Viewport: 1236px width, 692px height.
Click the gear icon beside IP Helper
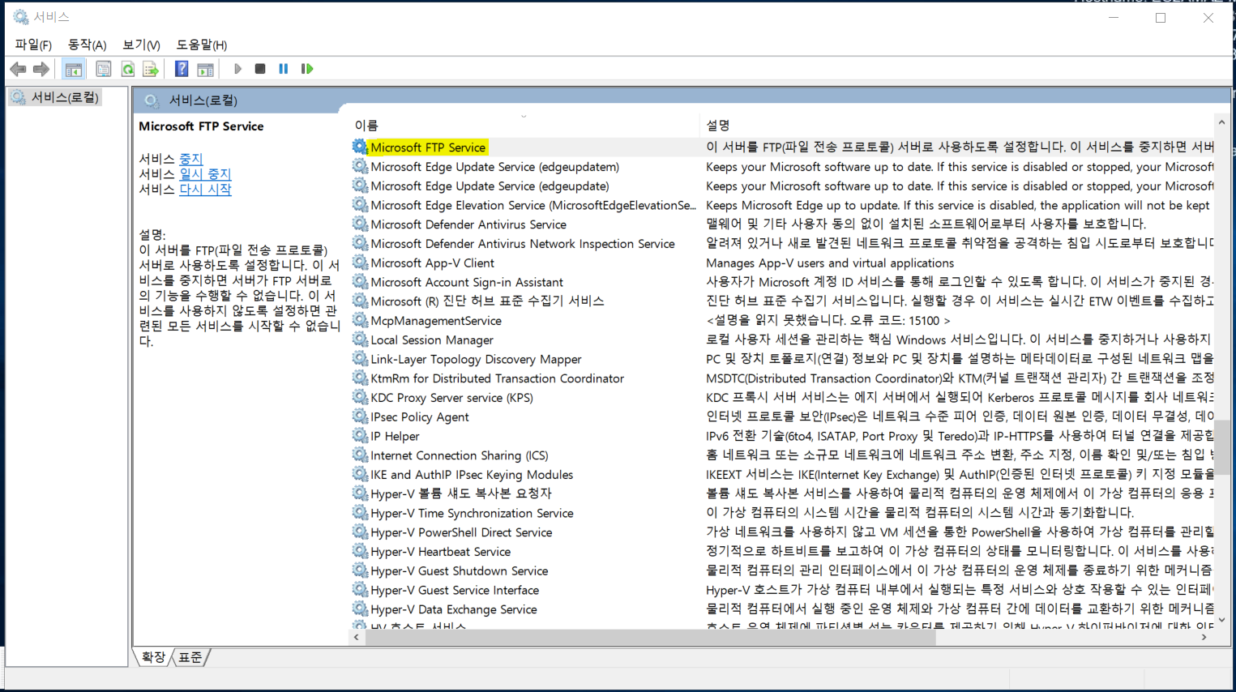coord(360,436)
